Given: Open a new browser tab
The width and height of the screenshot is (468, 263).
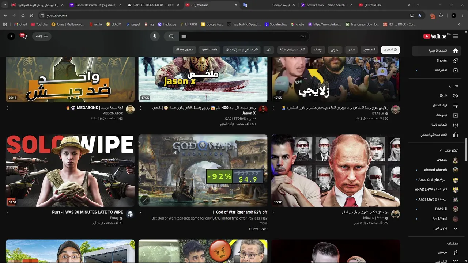Looking at the screenshot, I should (x=418, y=5).
